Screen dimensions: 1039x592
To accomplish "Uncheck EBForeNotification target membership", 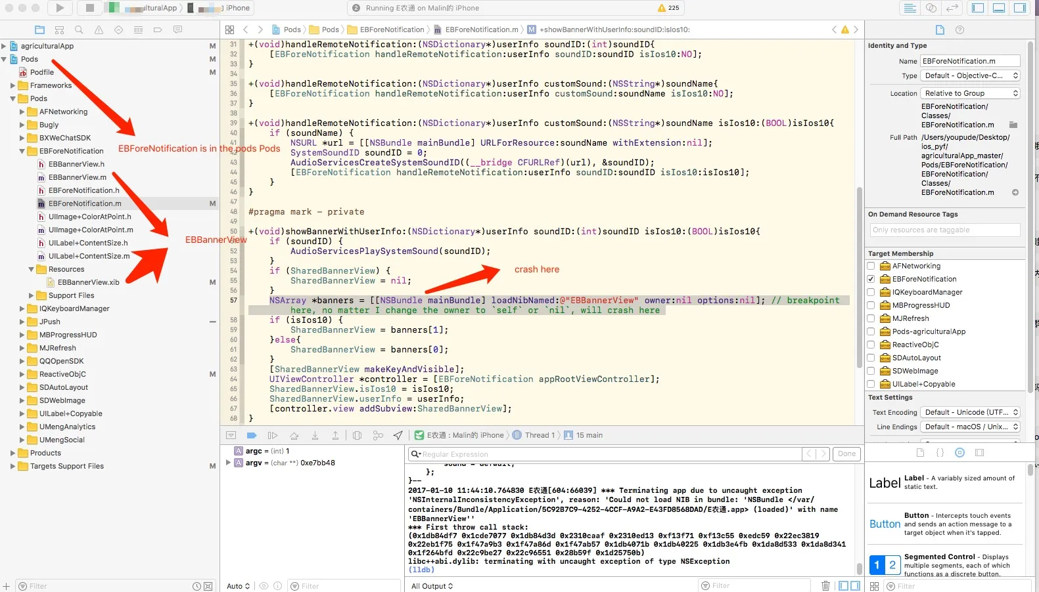I will [871, 279].
